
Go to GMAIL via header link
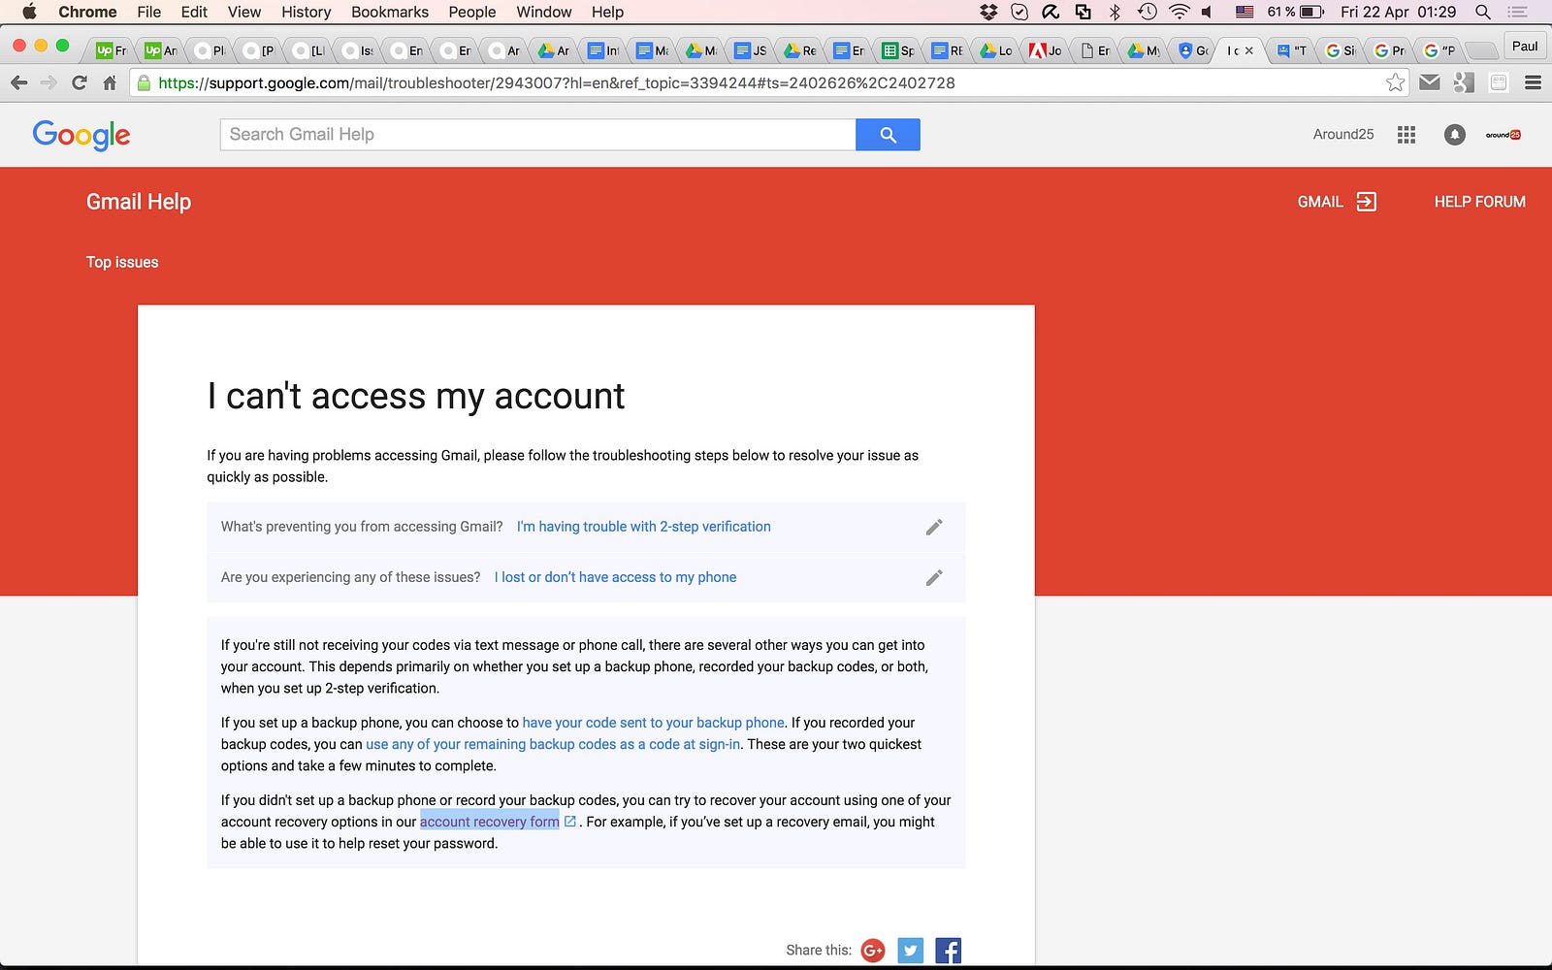[1337, 202]
